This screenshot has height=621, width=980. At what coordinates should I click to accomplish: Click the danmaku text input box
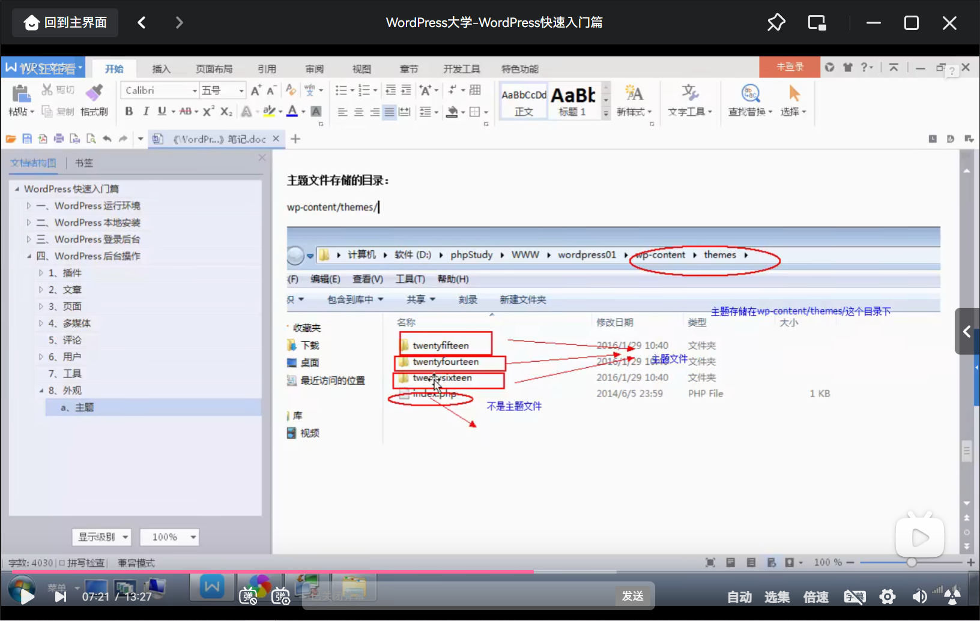pyautogui.click(x=459, y=596)
